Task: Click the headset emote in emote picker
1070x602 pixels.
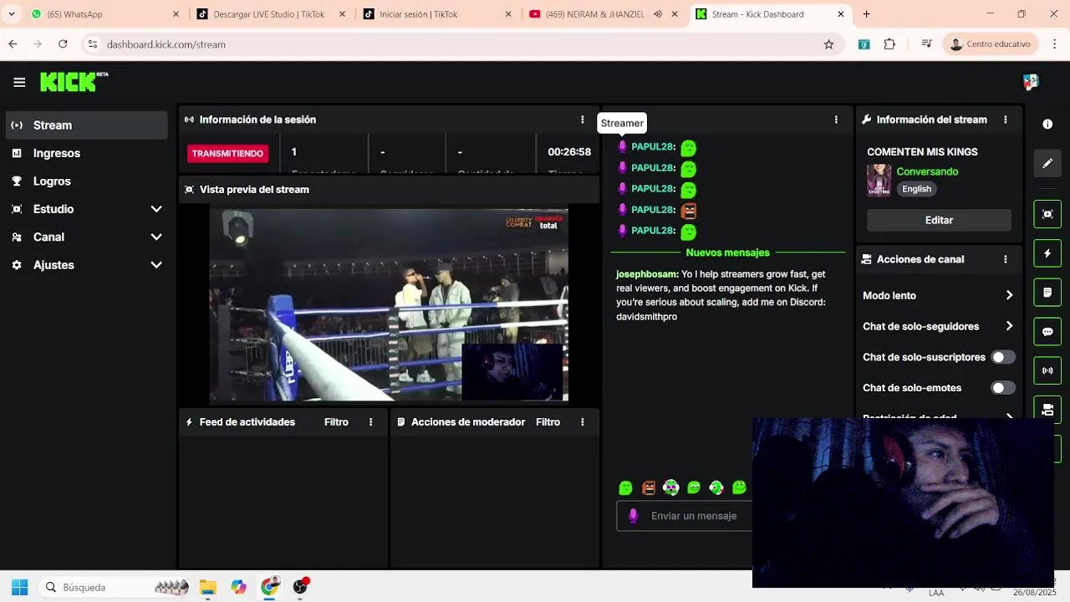Action: tap(716, 487)
